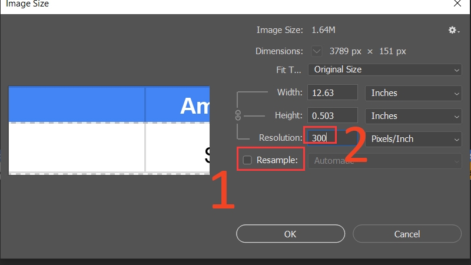The height and width of the screenshot is (265, 471).
Task: Click the Cancel button
Action: 407,234
